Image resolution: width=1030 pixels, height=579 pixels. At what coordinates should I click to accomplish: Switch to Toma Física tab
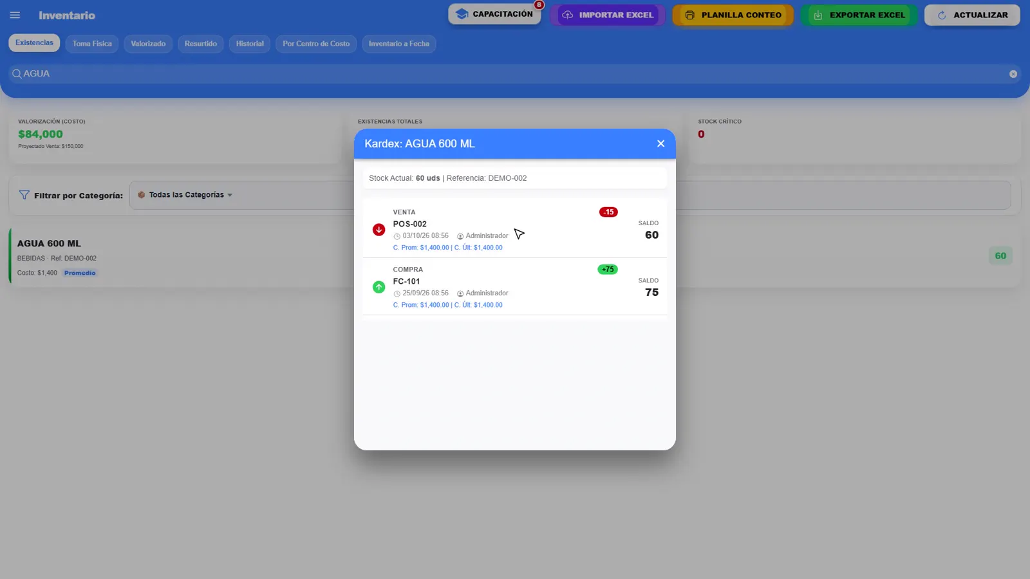pos(92,44)
